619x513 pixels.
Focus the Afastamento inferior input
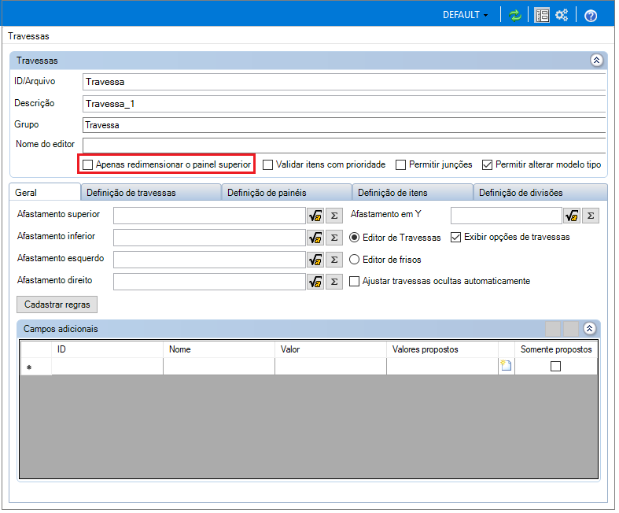pyautogui.click(x=211, y=239)
